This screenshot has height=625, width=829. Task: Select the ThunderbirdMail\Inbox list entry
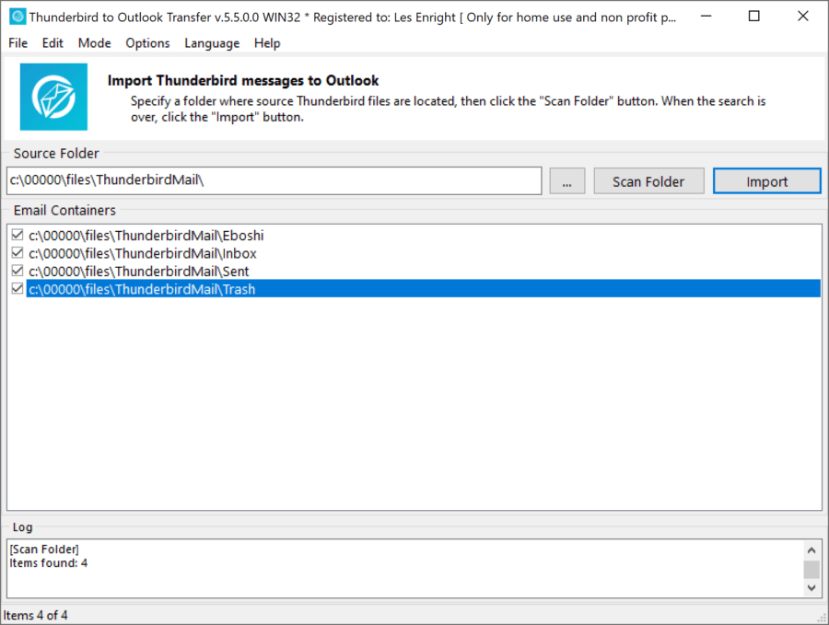pos(143,253)
